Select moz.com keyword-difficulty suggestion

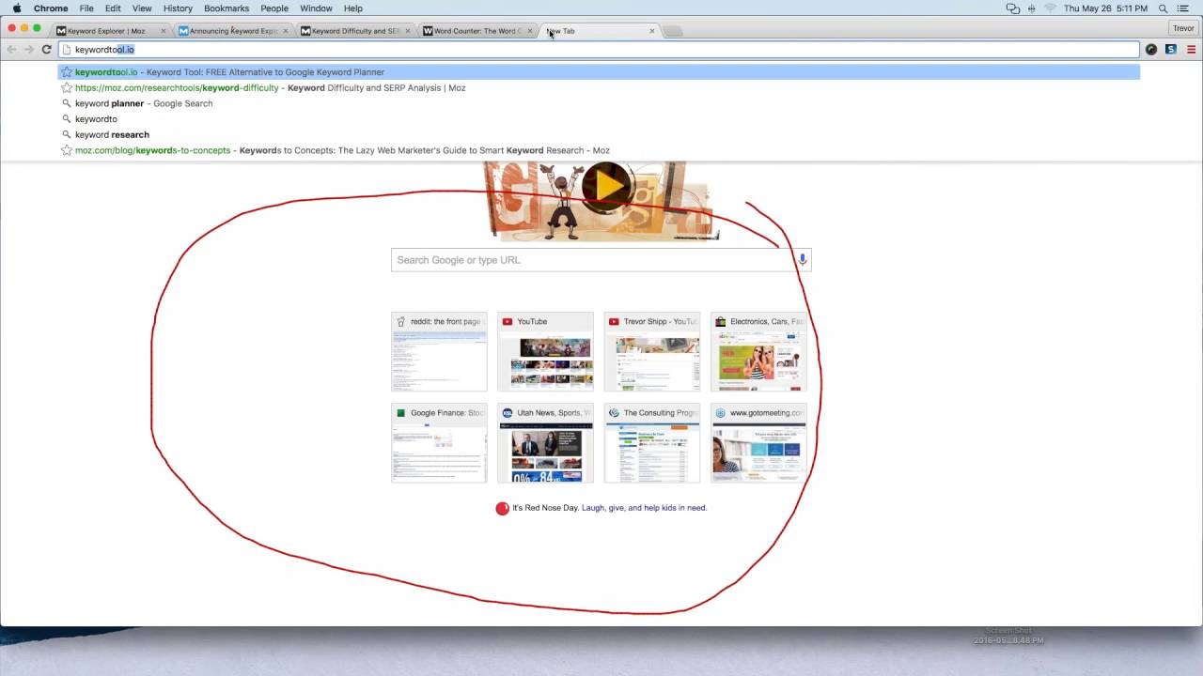599,87
